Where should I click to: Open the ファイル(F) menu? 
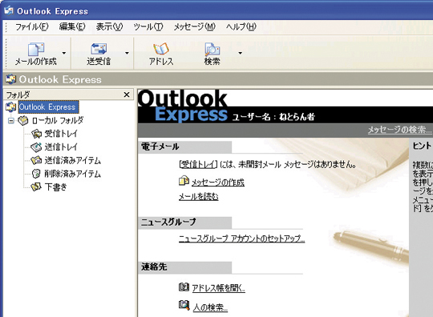click(32, 26)
